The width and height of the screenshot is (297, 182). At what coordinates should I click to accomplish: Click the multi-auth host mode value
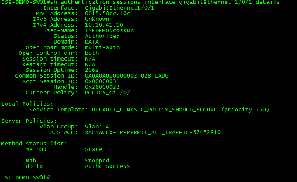[102, 47]
